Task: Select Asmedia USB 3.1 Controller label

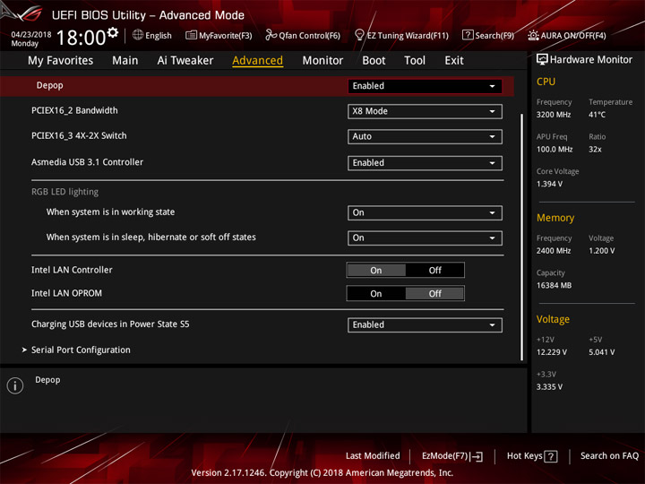Action: point(87,162)
